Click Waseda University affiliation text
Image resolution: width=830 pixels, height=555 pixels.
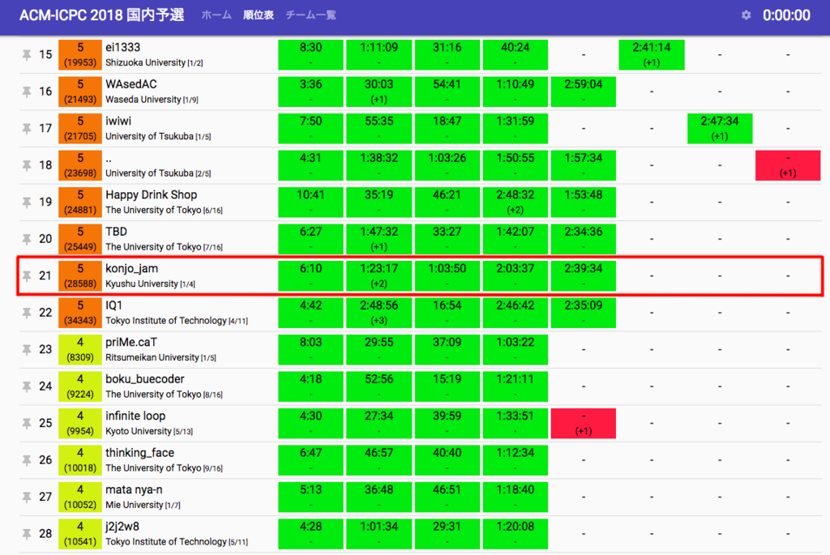pyautogui.click(x=143, y=100)
